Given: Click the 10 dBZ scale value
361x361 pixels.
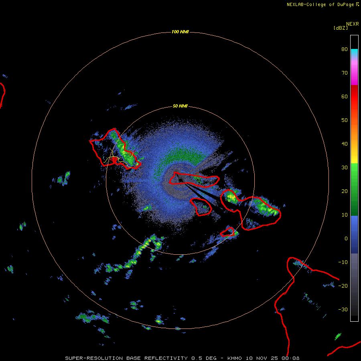Looking at the screenshot, I should [345, 215].
